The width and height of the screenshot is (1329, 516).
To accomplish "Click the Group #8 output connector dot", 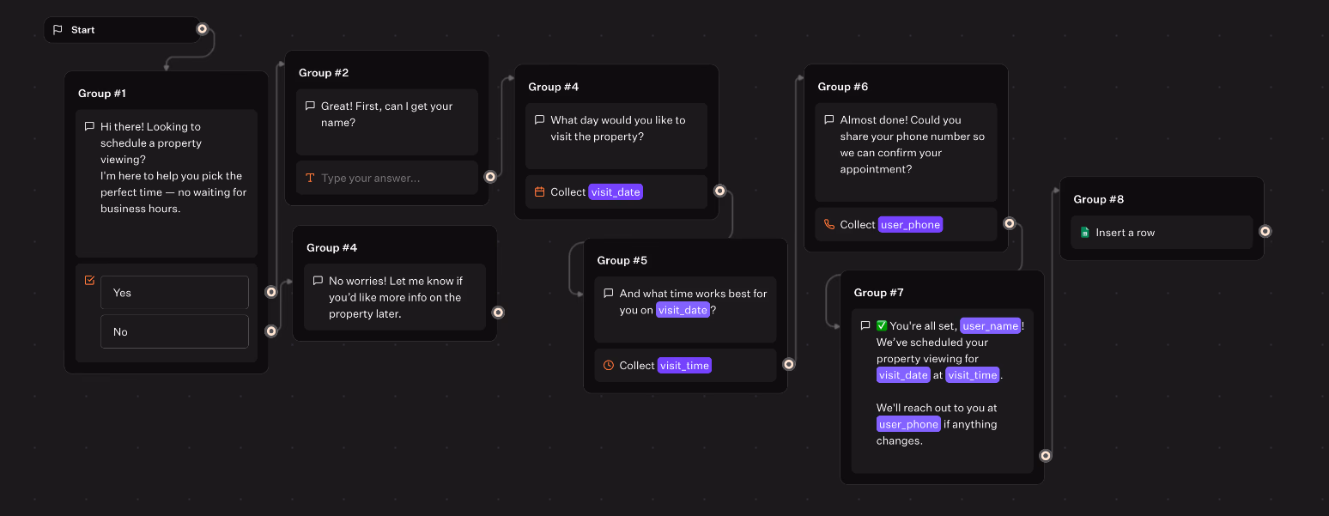I will point(1265,232).
